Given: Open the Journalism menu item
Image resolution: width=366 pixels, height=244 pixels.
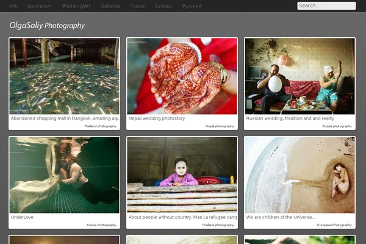Looking at the screenshot, I should pos(40,6).
